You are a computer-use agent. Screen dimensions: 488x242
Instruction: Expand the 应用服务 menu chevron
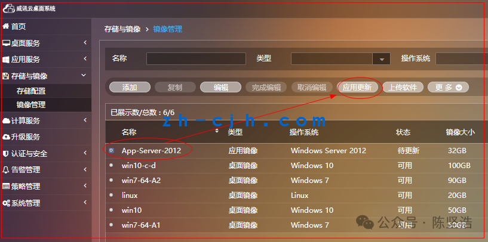[85, 59]
